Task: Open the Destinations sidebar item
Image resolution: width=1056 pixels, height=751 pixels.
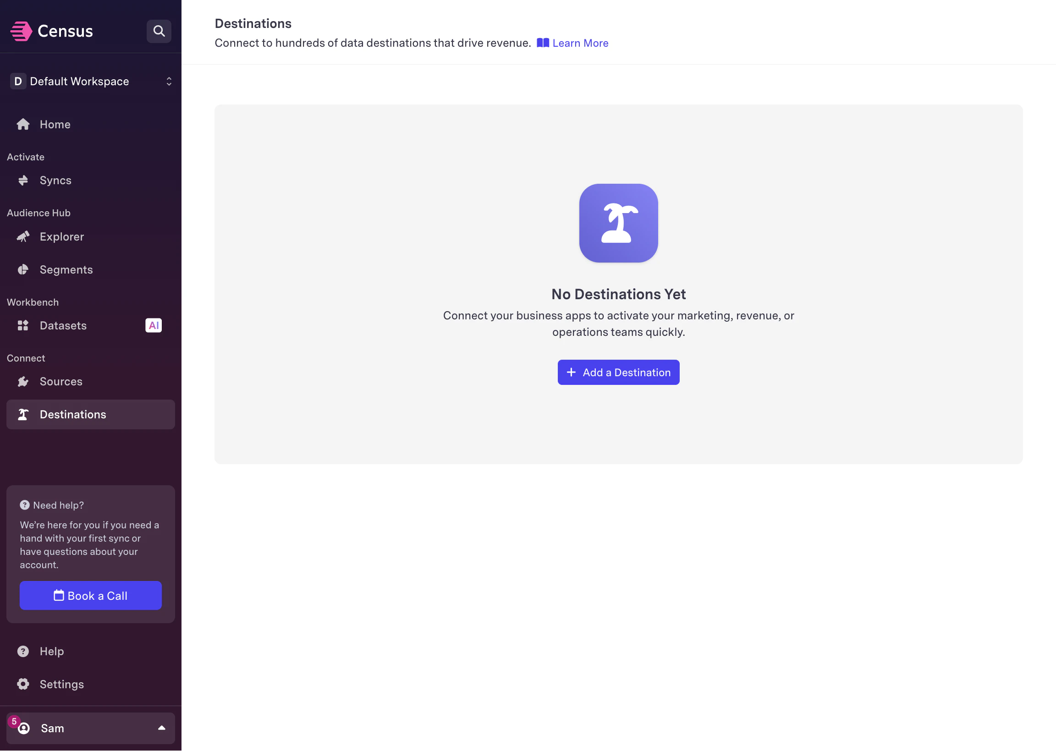Action: pyautogui.click(x=73, y=414)
